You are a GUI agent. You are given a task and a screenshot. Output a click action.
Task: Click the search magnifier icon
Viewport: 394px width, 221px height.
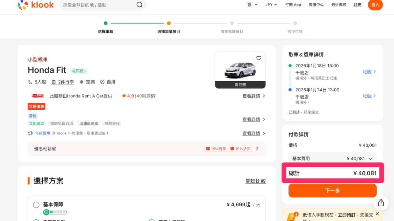pyautogui.click(x=140, y=5)
